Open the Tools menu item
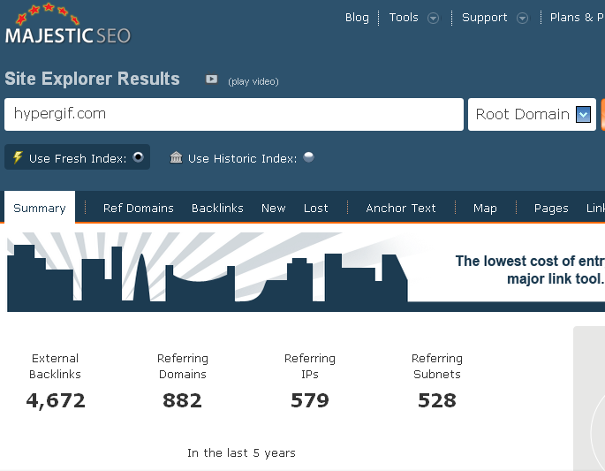The image size is (605, 471). pyautogui.click(x=404, y=18)
